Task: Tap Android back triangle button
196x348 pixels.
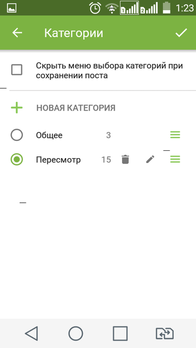Action: 31,333
